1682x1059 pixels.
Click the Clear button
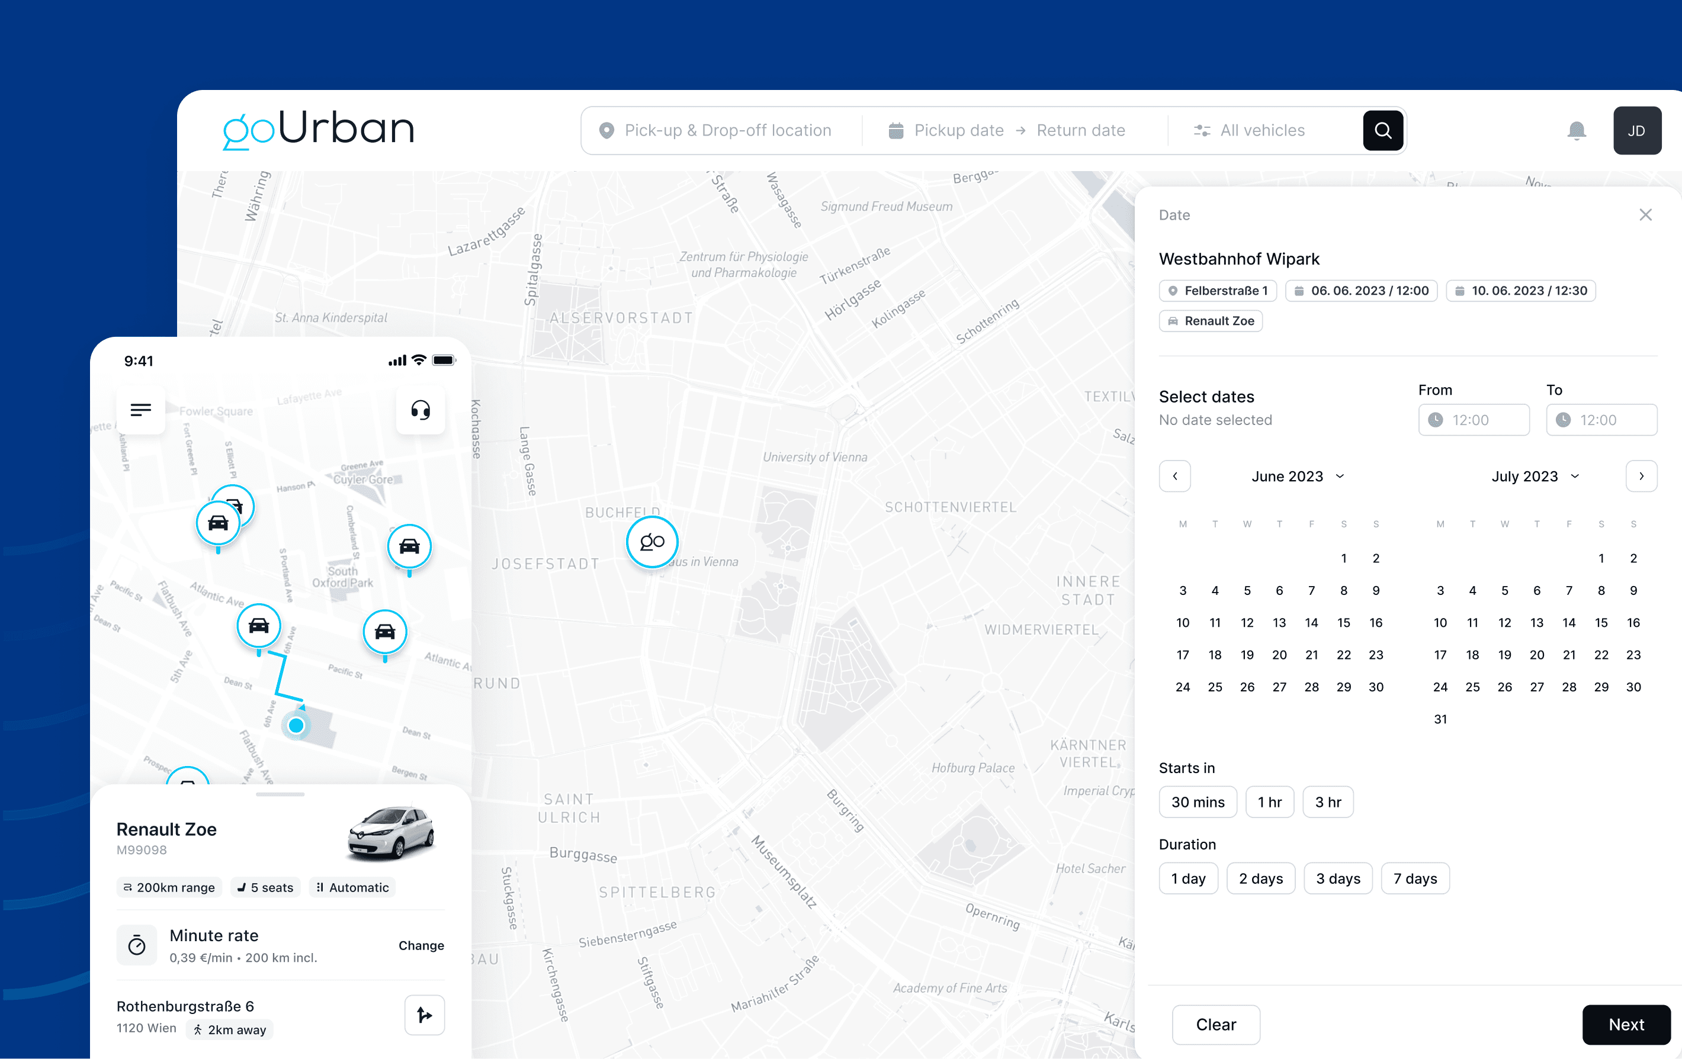click(1215, 1024)
